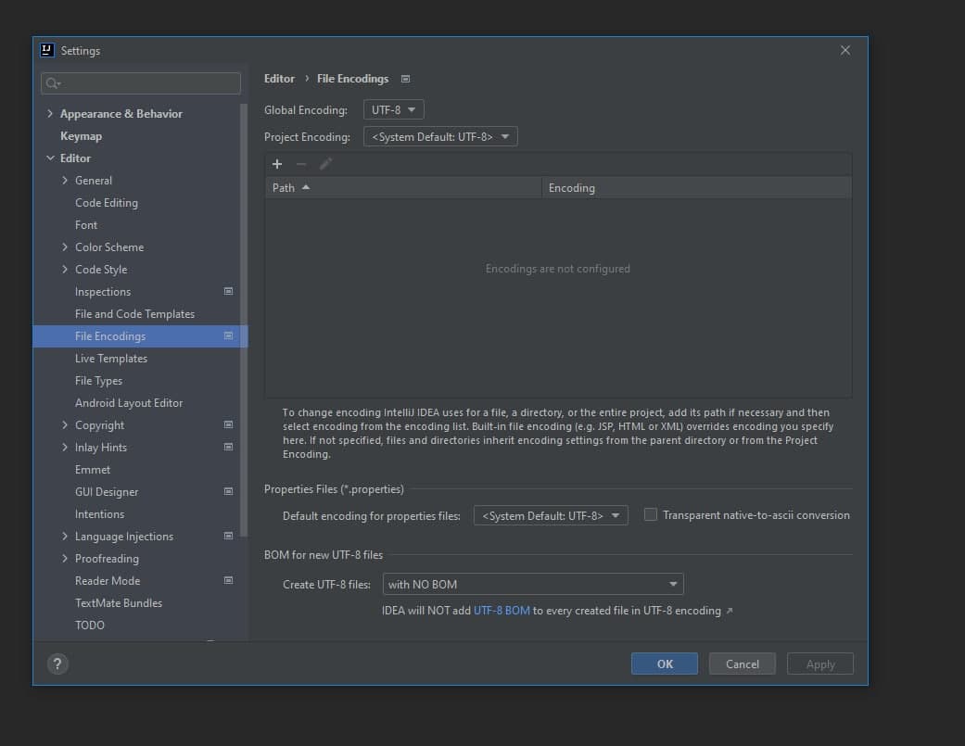Sort by the Path column header
This screenshot has width=965, height=746.
(403, 187)
